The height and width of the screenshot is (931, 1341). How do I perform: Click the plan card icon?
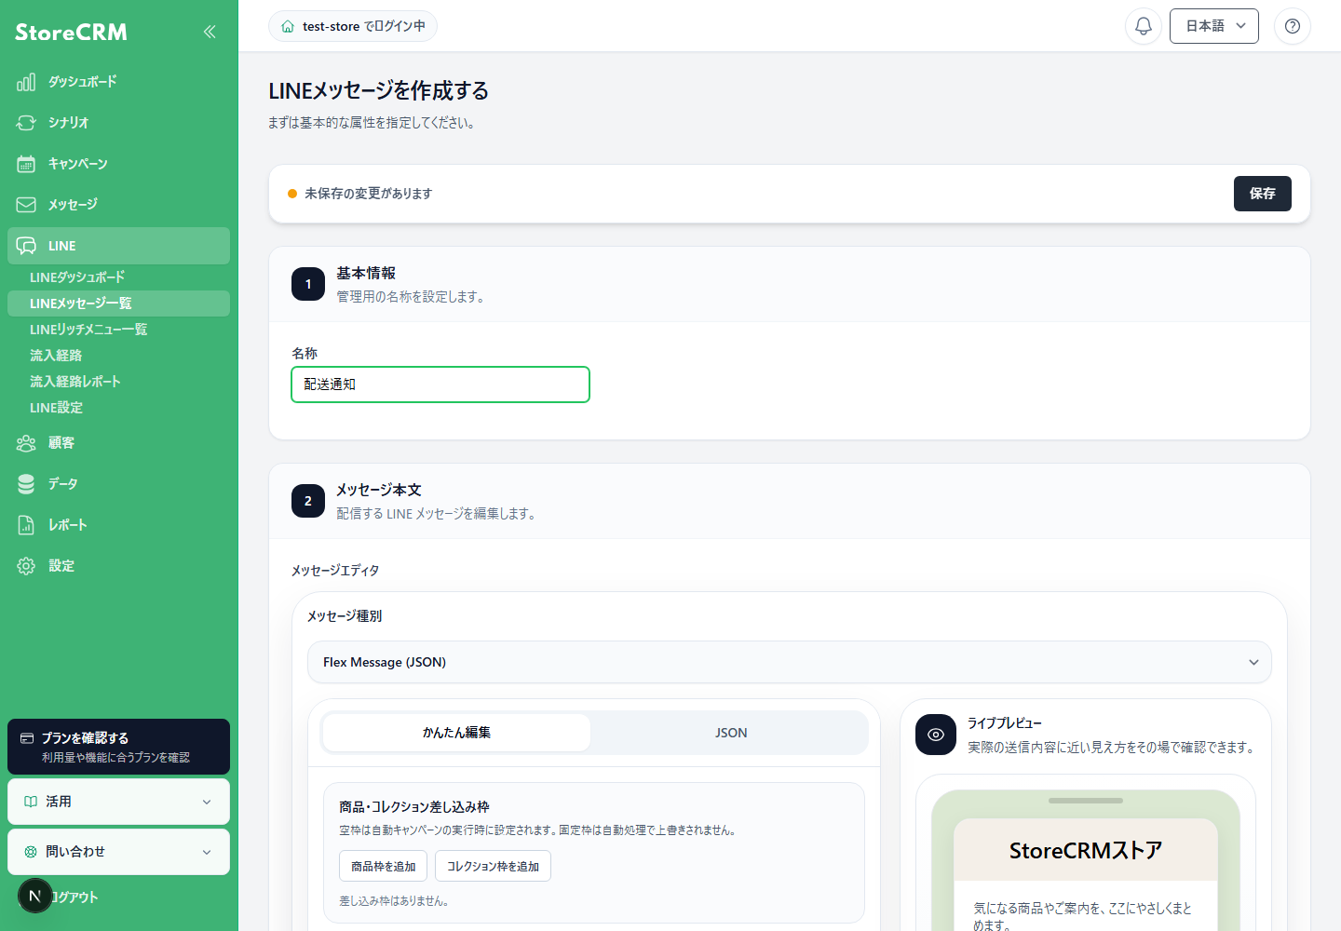point(27,738)
